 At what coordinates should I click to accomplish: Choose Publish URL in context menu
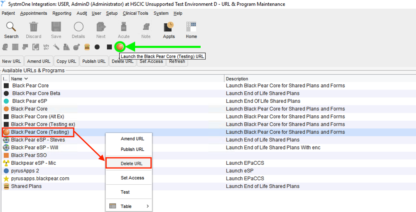click(x=129, y=150)
